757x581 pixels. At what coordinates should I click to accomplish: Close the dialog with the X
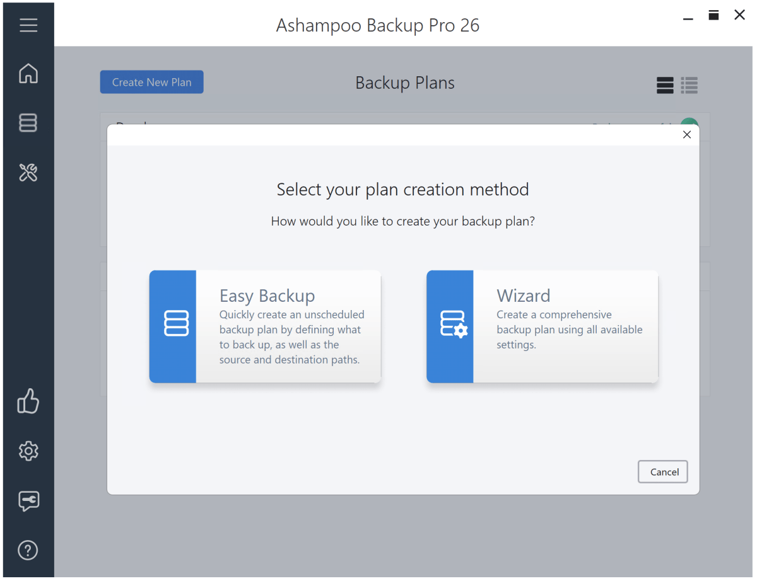click(687, 134)
